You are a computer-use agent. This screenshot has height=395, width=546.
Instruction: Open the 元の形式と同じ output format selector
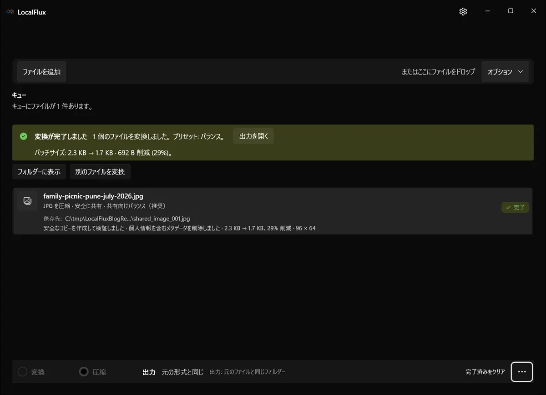pos(182,372)
